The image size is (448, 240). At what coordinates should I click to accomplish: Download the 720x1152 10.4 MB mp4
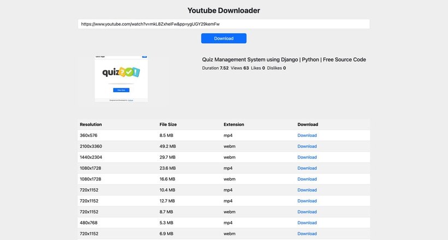(x=307, y=190)
